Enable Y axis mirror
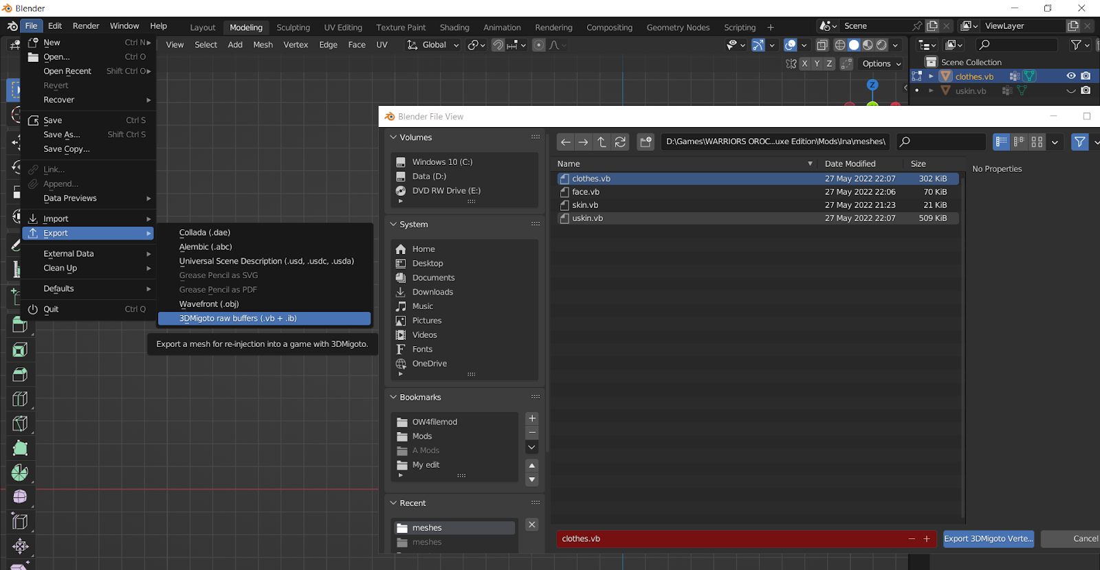Screen dimensions: 1100x570 817,63
